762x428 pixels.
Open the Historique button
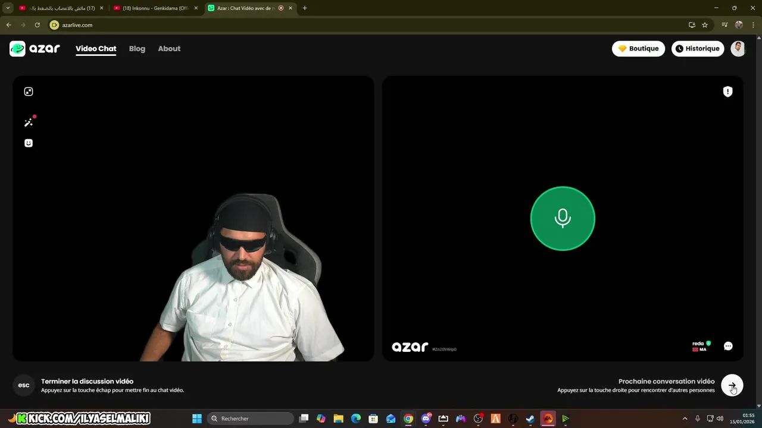pyautogui.click(x=698, y=49)
